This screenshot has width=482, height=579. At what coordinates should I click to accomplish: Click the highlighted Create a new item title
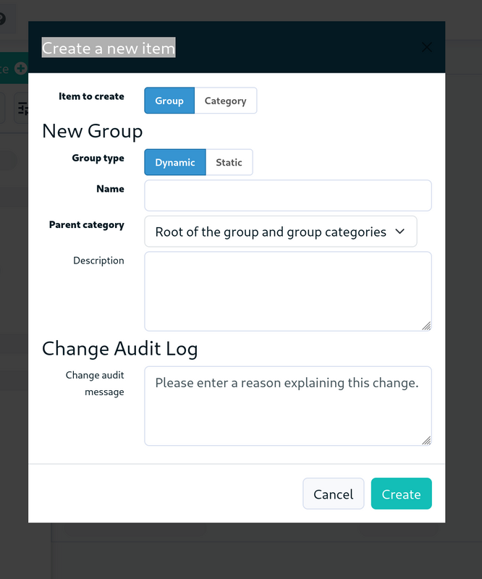click(109, 48)
